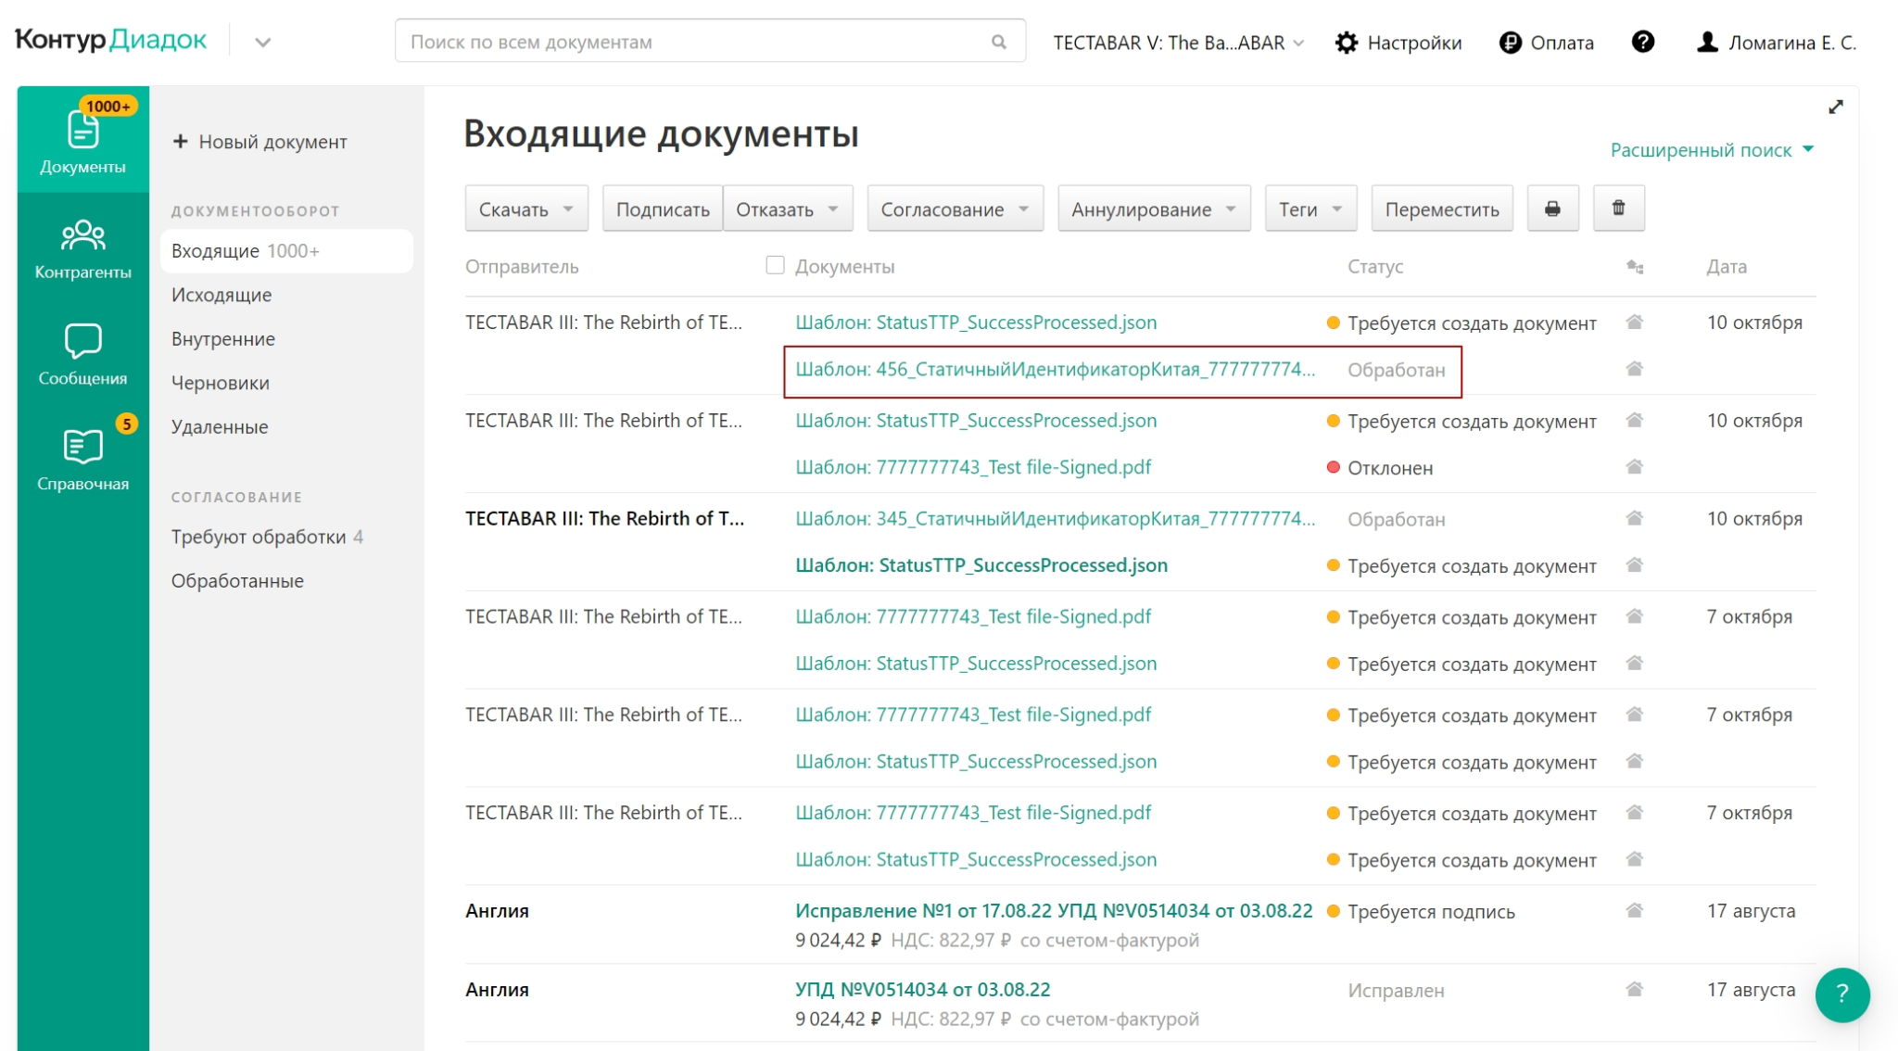Click the trash delete icon
Viewport: 1898px width, 1051px height.
1618,209
